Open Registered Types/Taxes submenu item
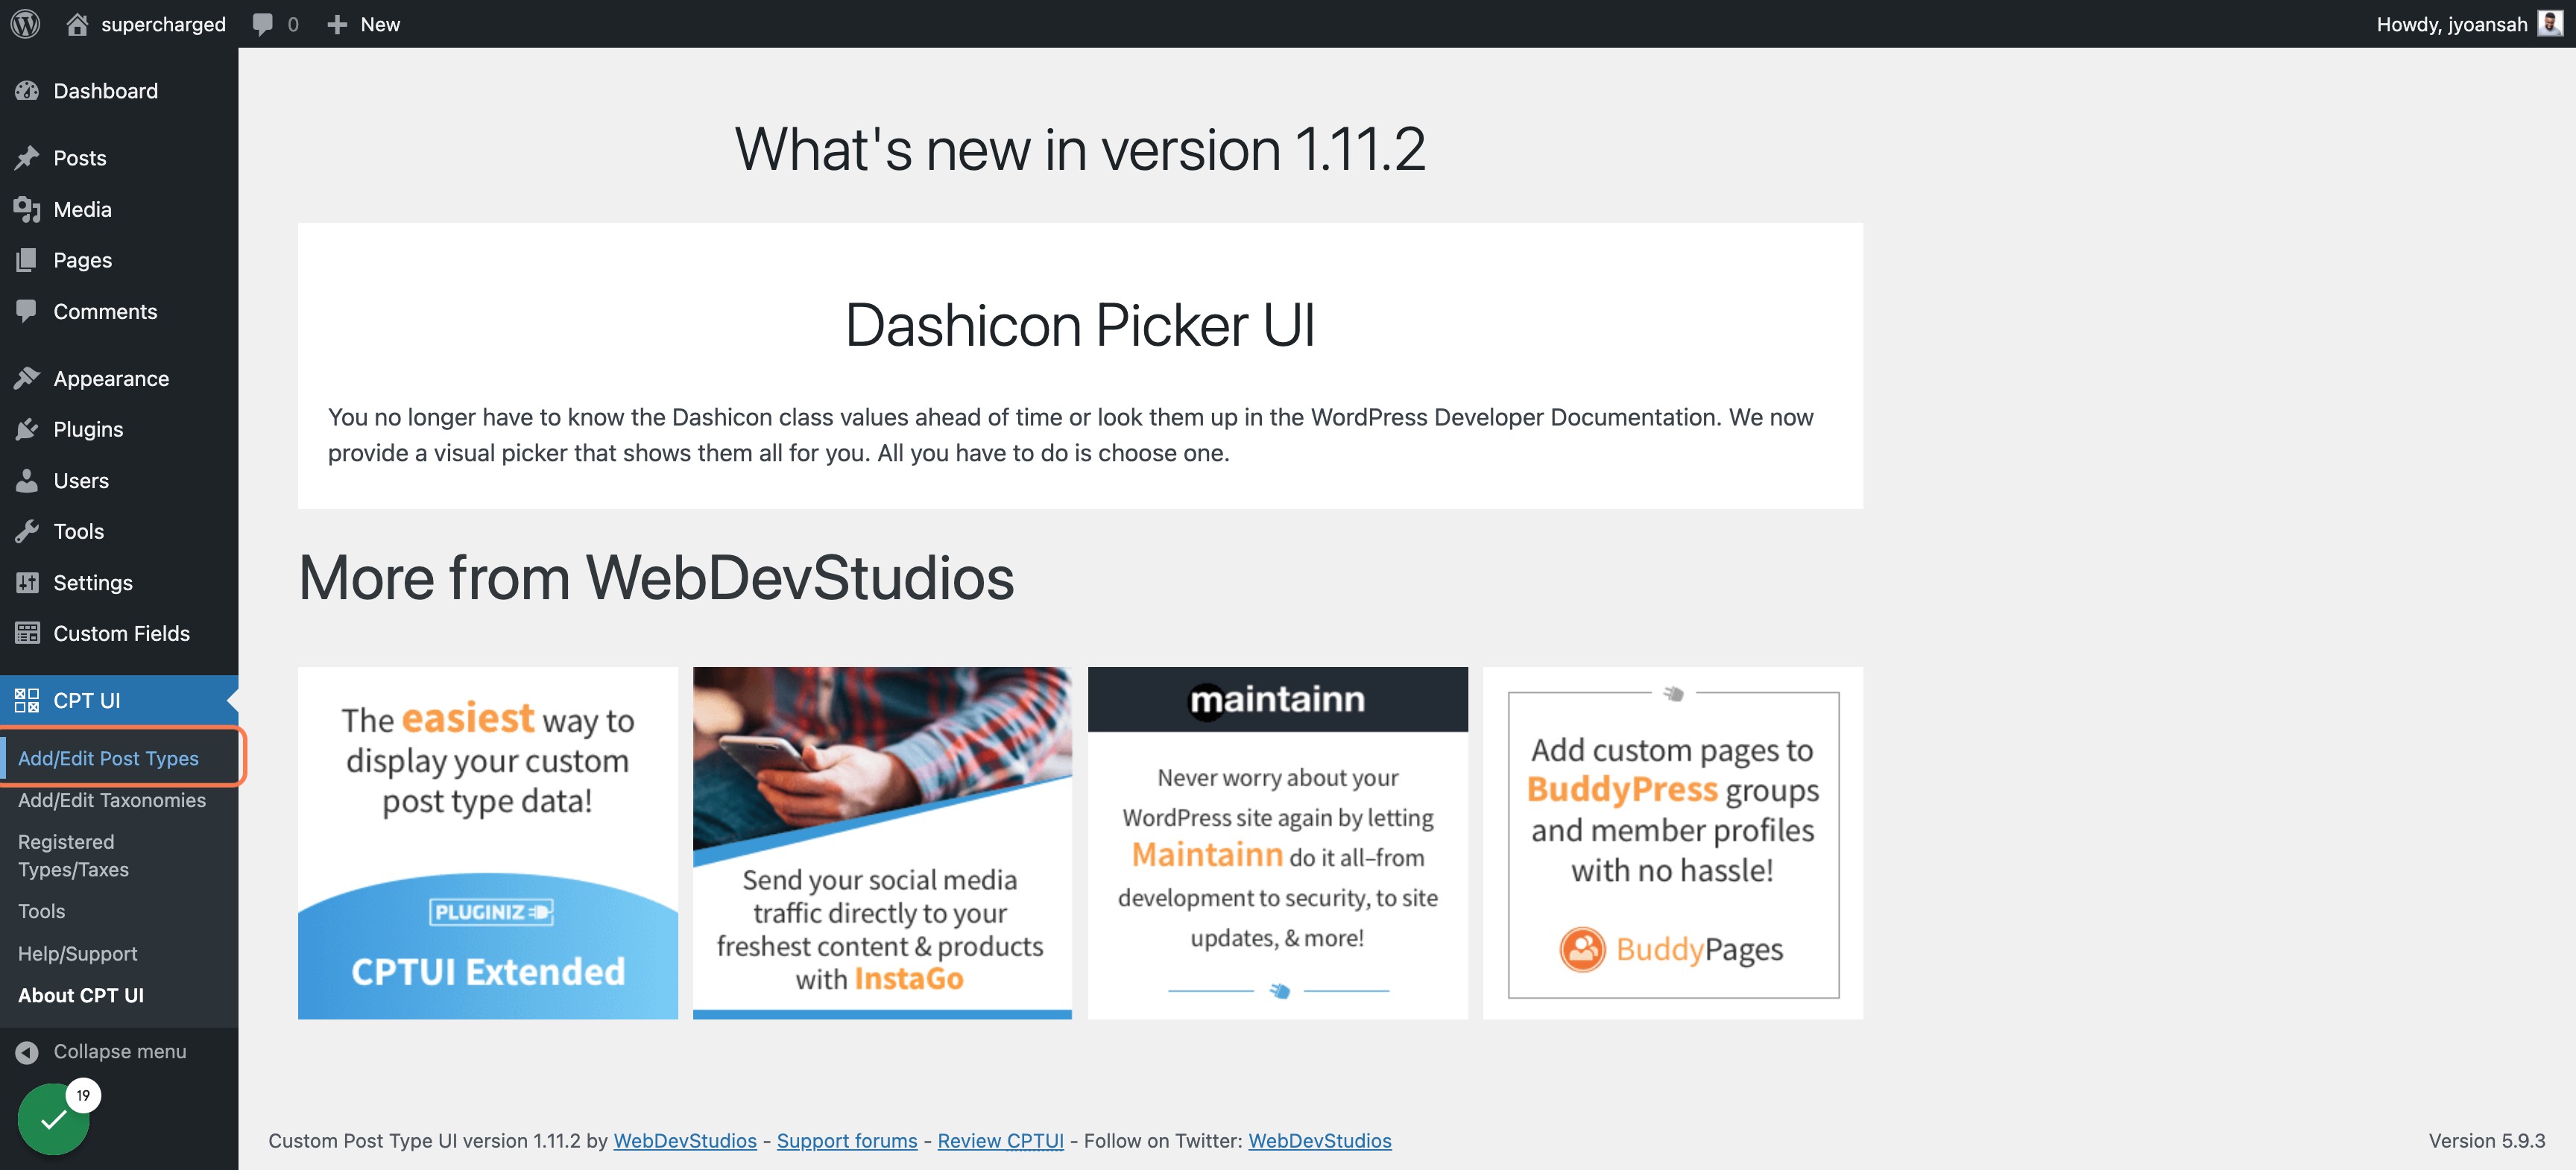The image size is (2576, 1170). (x=74, y=856)
